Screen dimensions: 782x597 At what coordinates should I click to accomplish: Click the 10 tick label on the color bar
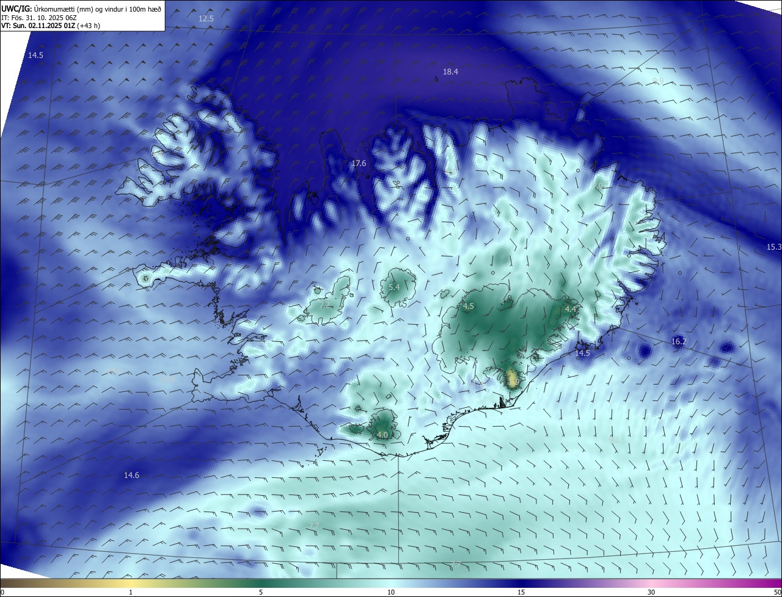click(x=391, y=593)
